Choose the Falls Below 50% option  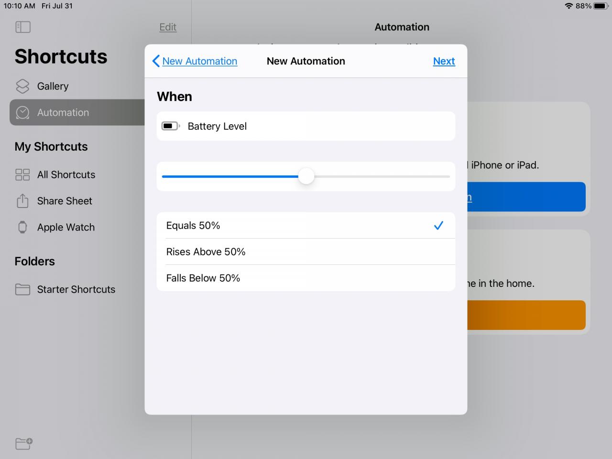point(306,278)
